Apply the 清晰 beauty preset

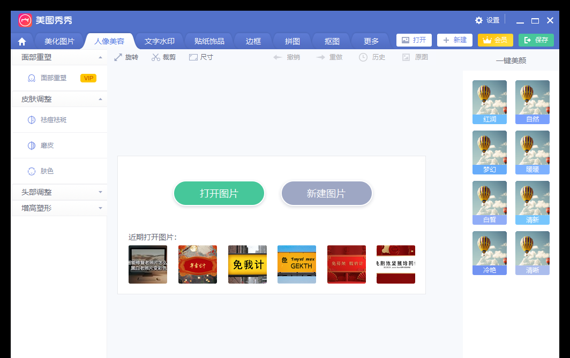tap(532, 253)
